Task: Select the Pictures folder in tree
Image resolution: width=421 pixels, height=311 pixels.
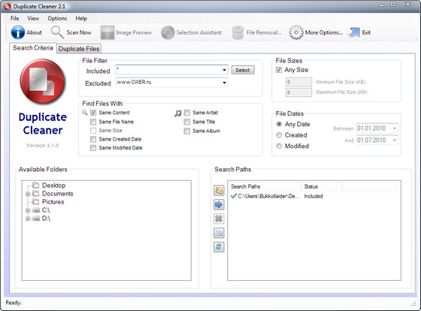Action: coord(53,202)
